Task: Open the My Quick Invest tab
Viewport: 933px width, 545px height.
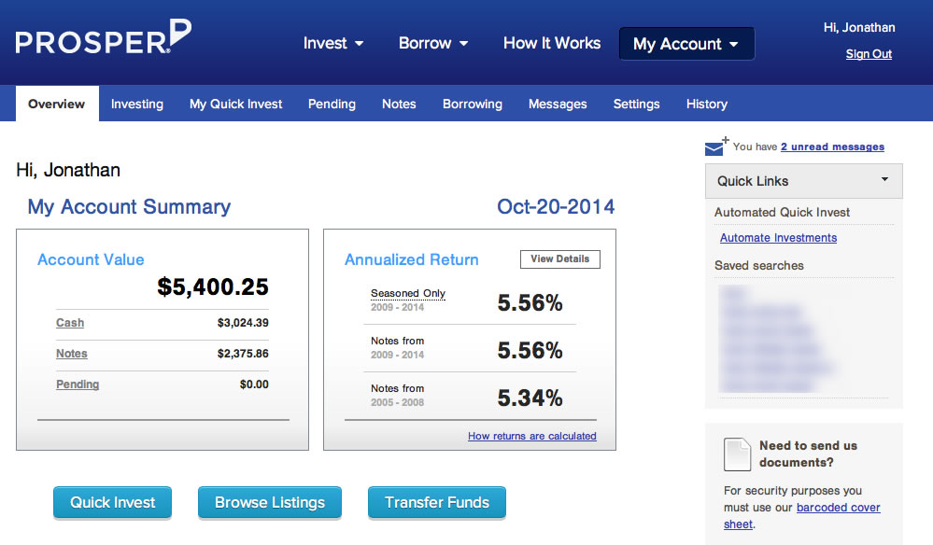Action: pyautogui.click(x=235, y=104)
